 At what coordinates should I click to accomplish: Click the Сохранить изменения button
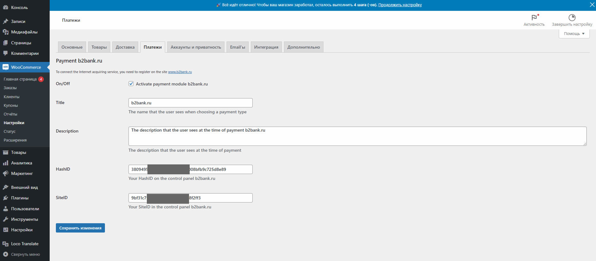[x=80, y=228]
